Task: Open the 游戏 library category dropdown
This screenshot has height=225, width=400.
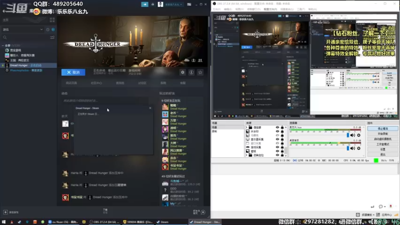Action: click(x=22, y=29)
